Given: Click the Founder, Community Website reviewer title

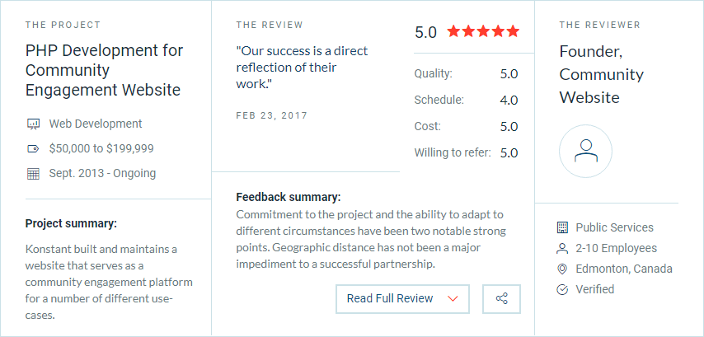Looking at the screenshot, I should point(601,74).
